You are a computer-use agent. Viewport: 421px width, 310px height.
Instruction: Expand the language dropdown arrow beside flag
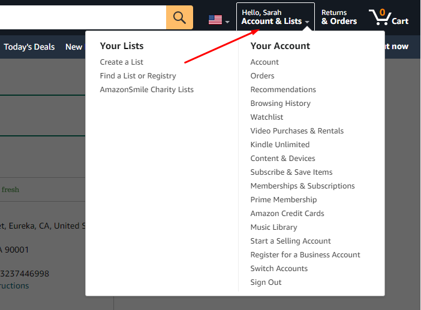(227, 22)
